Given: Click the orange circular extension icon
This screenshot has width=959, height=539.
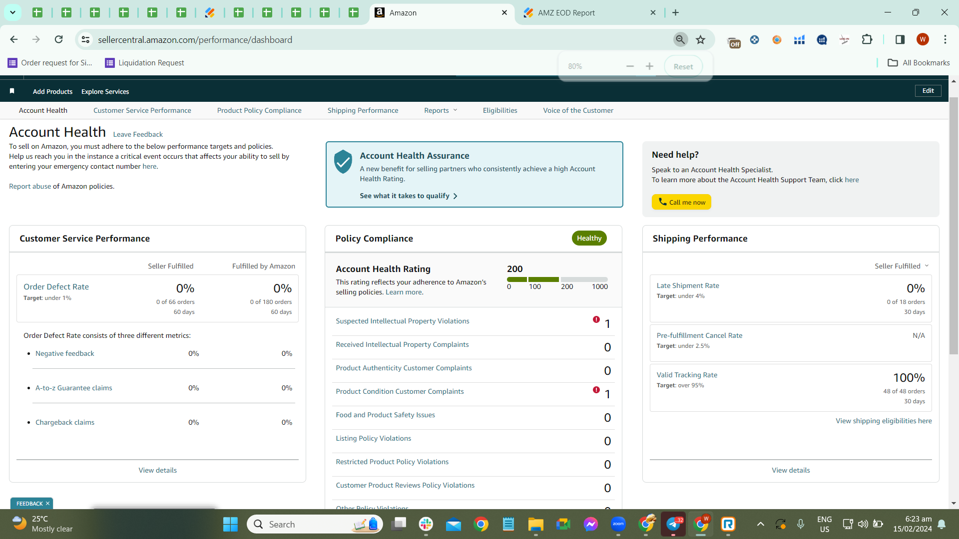Looking at the screenshot, I should click(777, 39).
